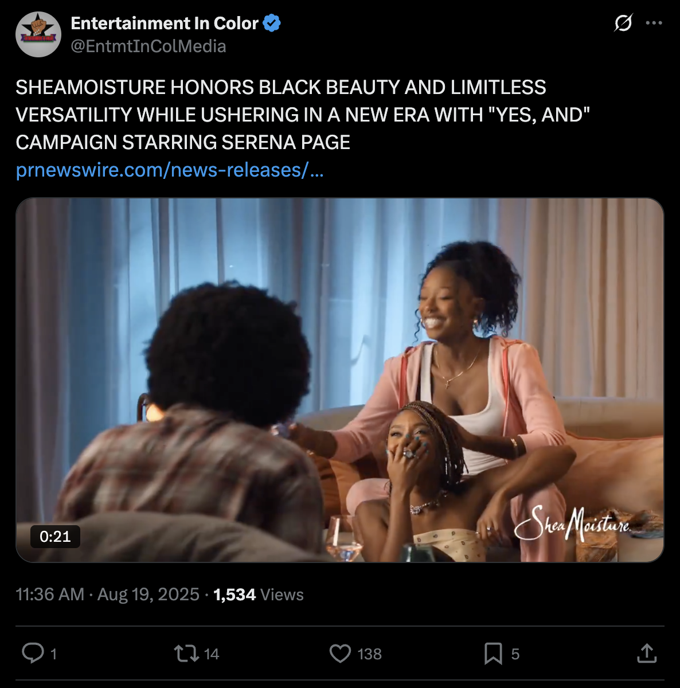Click the repost count 14
This screenshot has height=688, width=680.
coord(212,654)
